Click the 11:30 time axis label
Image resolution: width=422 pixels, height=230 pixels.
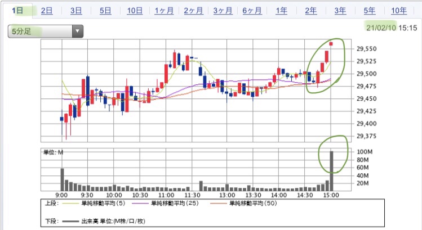pyautogui.click(x=192, y=195)
